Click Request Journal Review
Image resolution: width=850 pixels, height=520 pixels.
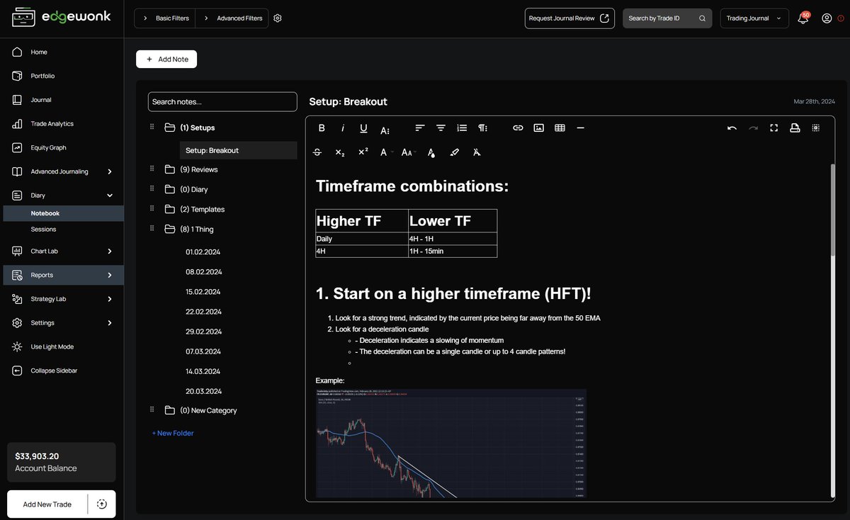pyautogui.click(x=569, y=18)
